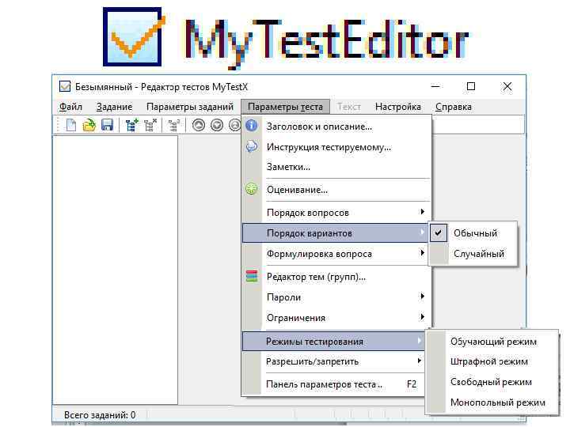Expand the Ограничения submenu
This screenshot has height=427, width=570.
click(x=336, y=318)
